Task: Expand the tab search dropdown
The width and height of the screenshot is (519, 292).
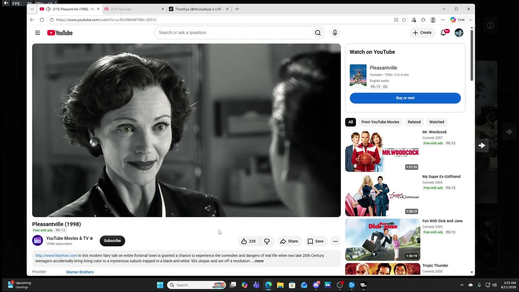Action: point(32,9)
